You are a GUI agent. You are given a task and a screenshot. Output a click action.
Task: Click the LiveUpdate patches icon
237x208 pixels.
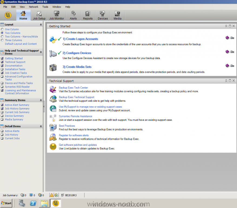click(x=53, y=147)
